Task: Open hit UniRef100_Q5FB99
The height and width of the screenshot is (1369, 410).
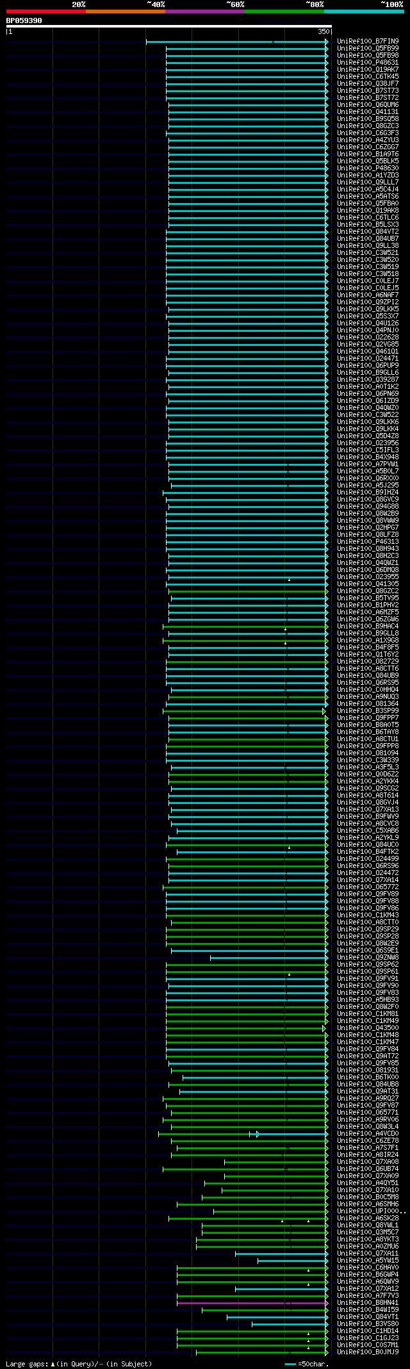Action: (x=368, y=49)
